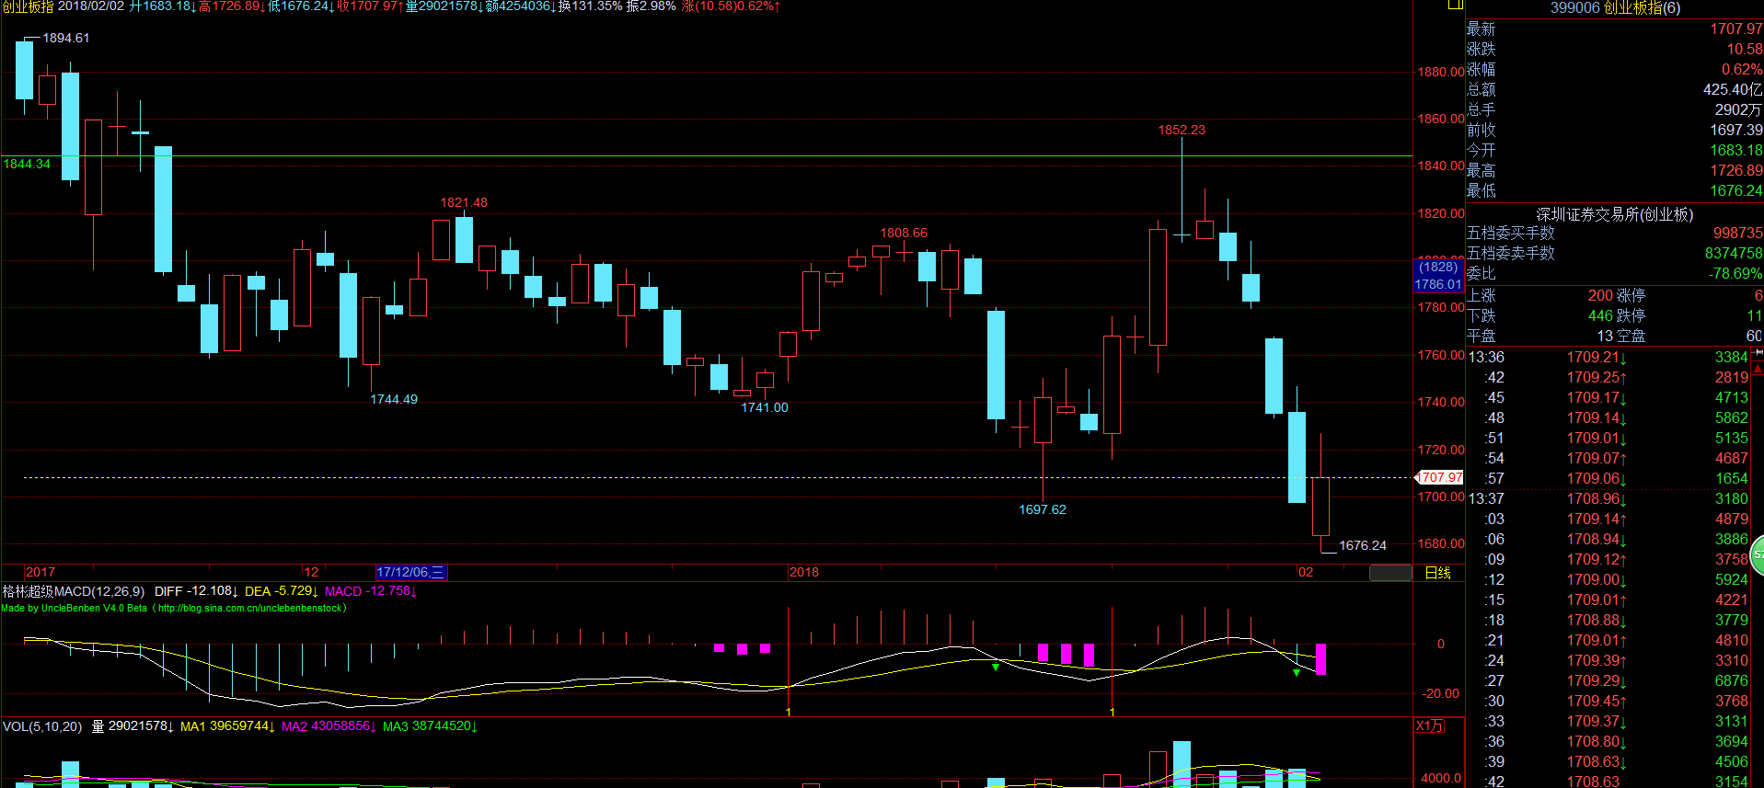This screenshot has height=788, width=1764.
Task: Click the 前收 1697.39 quote row
Action: 1615,131
